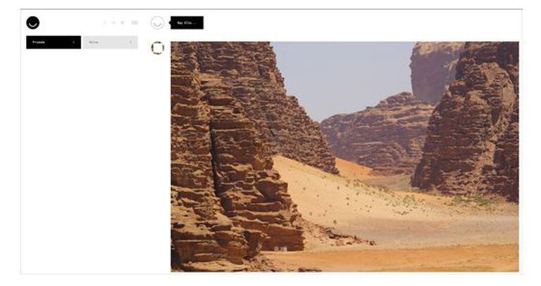This screenshot has height=286, width=541.
Task: Toggle the grid view icon
Action: (x=135, y=22)
